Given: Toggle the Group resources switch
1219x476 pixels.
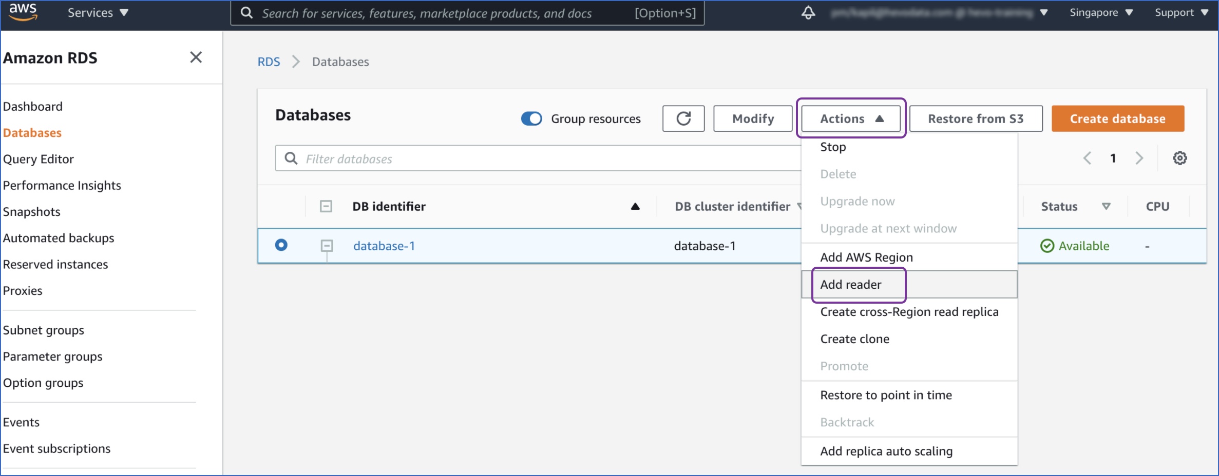Looking at the screenshot, I should [531, 118].
